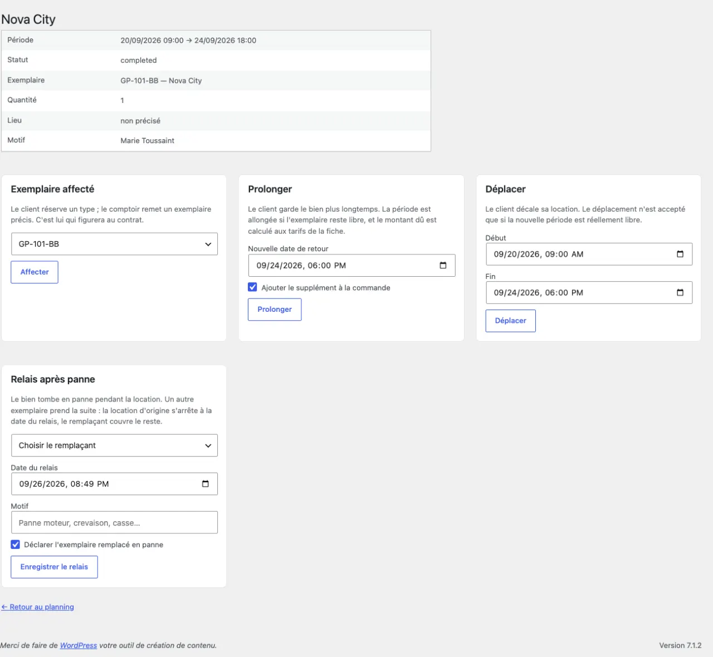Image resolution: width=713 pixels, height=657 pixels.
Task: Open calendar picker in Début field
Action: click(x=680, y=254)
